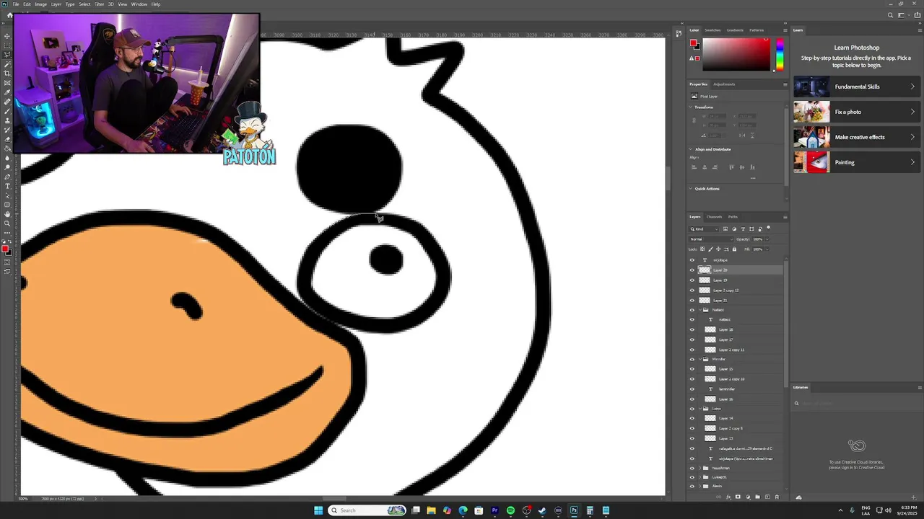Switch to the Channels tab
This screenshot has width=924, height=519.
click(x=714, y=217)
